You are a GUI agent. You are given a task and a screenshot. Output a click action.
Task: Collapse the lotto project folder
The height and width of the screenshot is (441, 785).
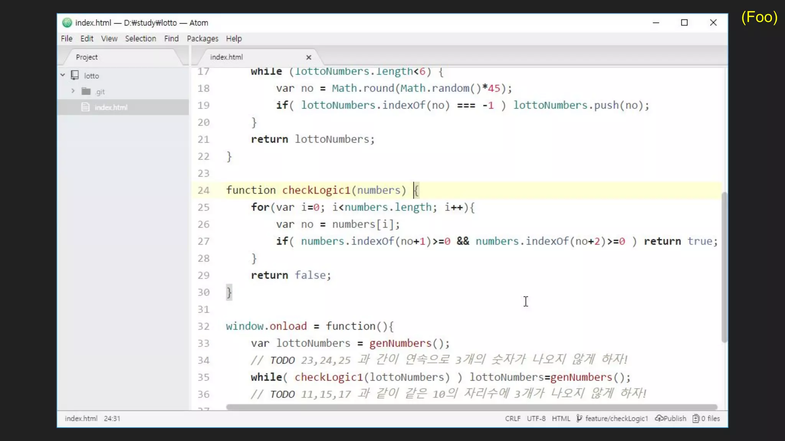click(x=63, y=75)
